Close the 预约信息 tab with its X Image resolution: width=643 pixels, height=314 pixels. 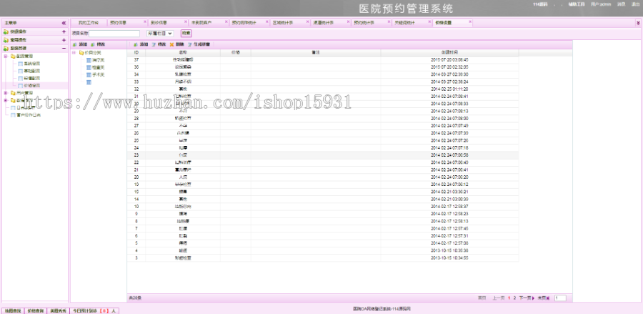click(144, 21)
